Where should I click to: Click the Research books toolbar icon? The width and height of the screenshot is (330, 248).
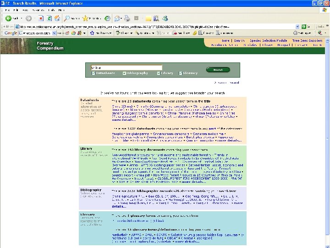coord(156,18)
